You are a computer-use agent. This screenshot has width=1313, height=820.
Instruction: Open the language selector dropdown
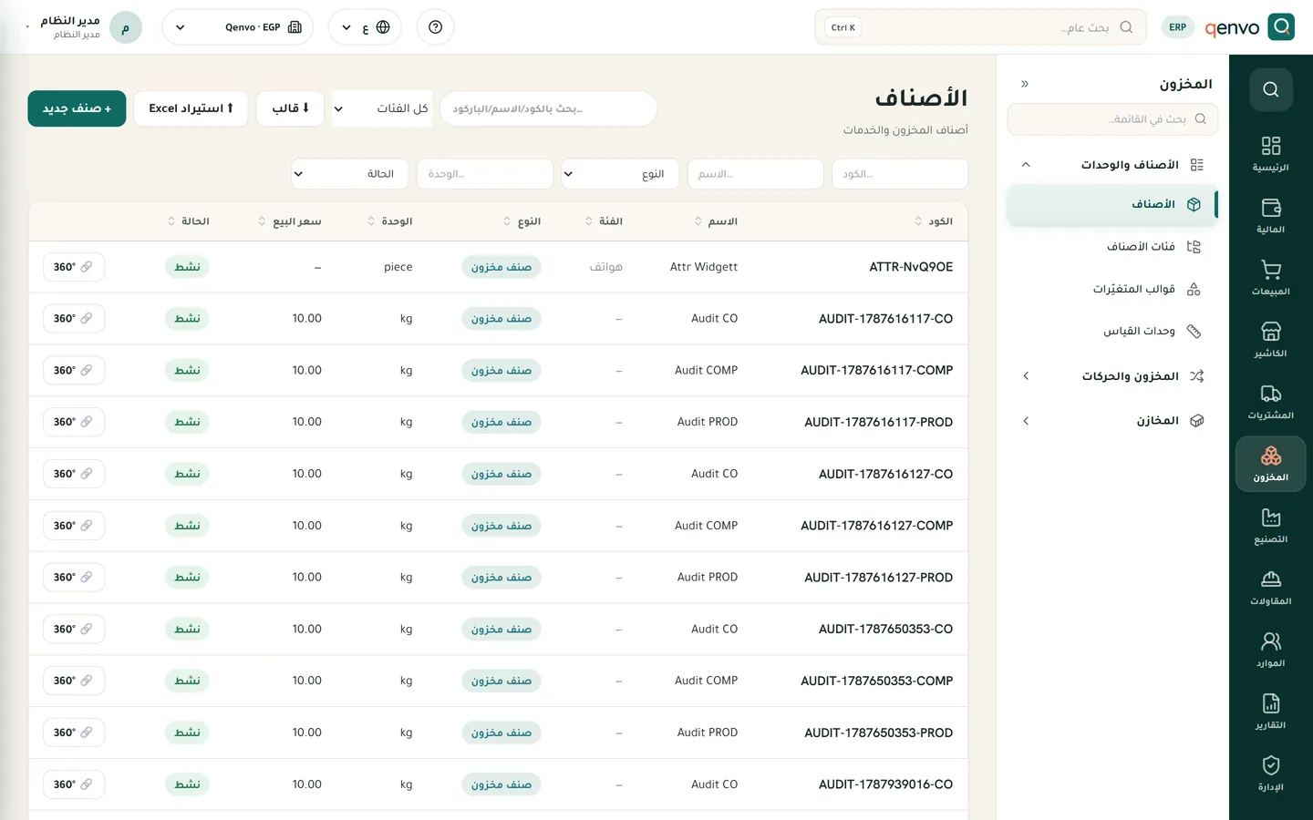[365, 27]
